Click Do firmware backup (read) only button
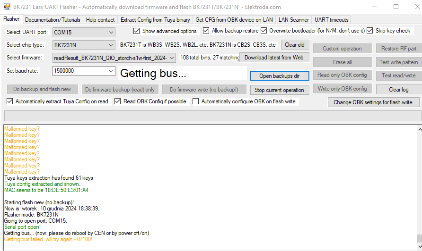 click(x=120, y=89)
